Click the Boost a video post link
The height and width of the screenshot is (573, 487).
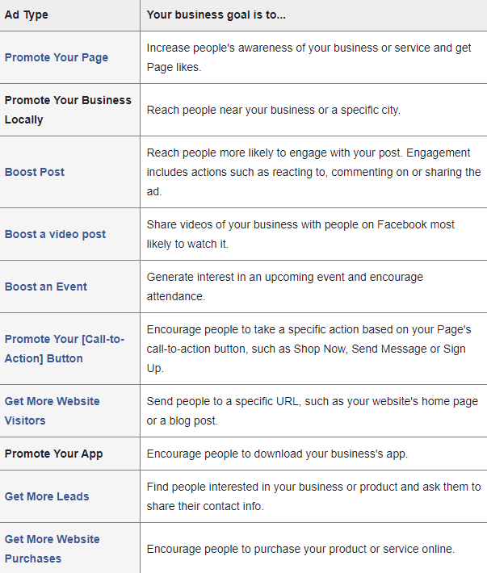(55, 234)
